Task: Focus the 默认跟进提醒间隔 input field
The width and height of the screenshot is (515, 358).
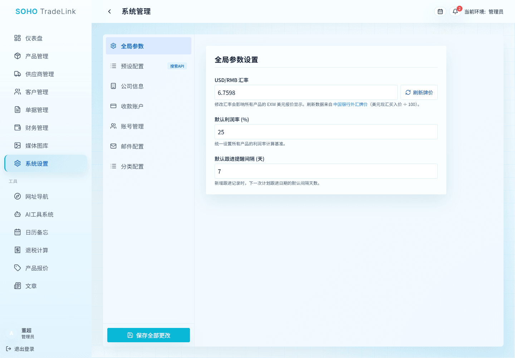Action: click(x=326, y=171)
